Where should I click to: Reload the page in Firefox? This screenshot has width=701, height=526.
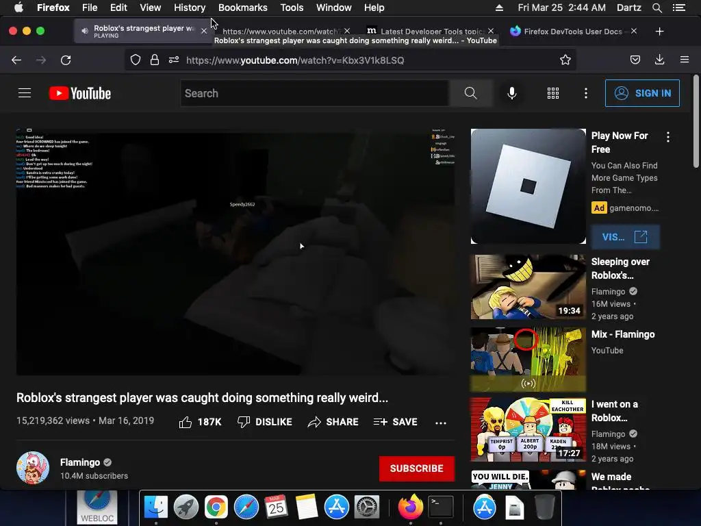tap(66, 60)
